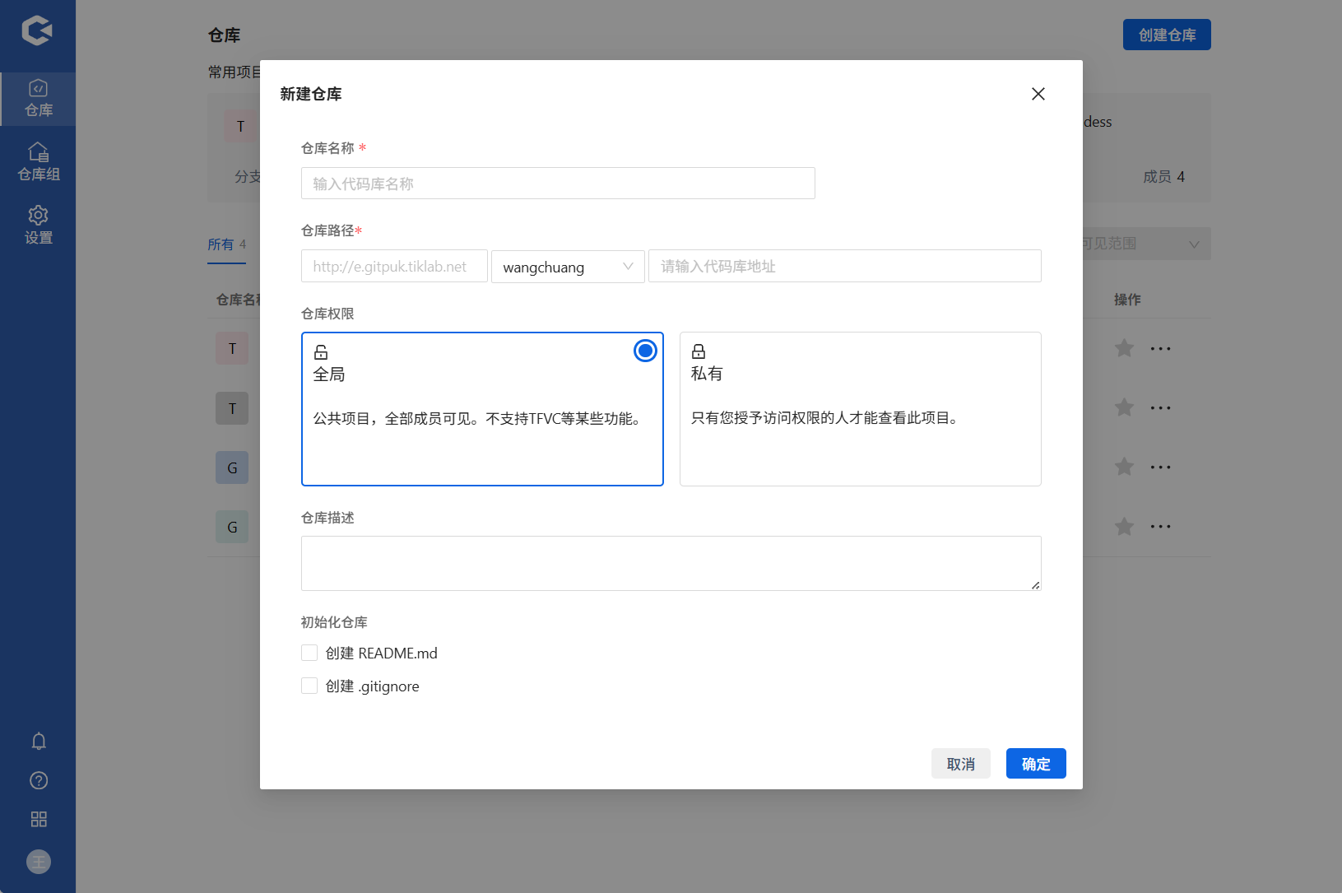Click the 取消 button

coord(960,764)
